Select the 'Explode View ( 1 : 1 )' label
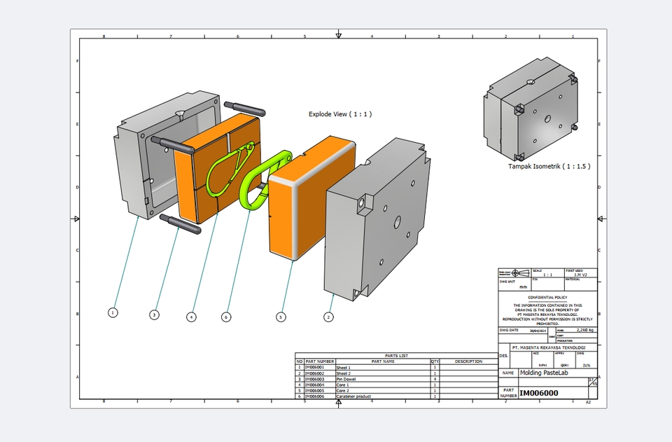The image size is (672, 442). [x=340, y=114]
